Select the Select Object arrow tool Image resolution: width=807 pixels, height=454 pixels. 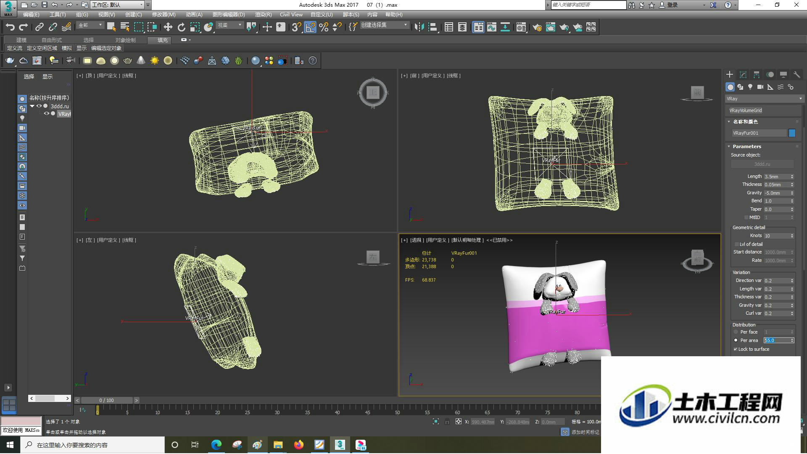[x=111, y=27]
